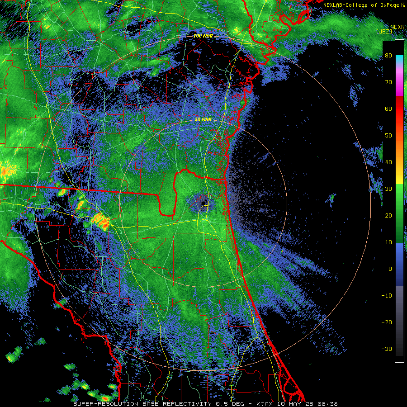
Task: Click the -30 value on the color scale
Action: click(387, 349)
